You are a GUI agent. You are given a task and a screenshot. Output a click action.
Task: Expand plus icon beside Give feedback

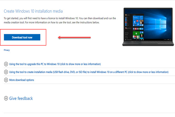pos(6,98)
